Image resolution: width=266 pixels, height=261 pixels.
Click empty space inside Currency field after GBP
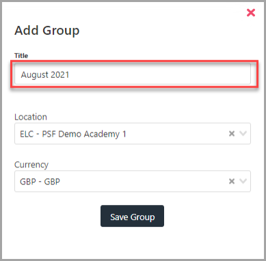(x=144, y=181)
